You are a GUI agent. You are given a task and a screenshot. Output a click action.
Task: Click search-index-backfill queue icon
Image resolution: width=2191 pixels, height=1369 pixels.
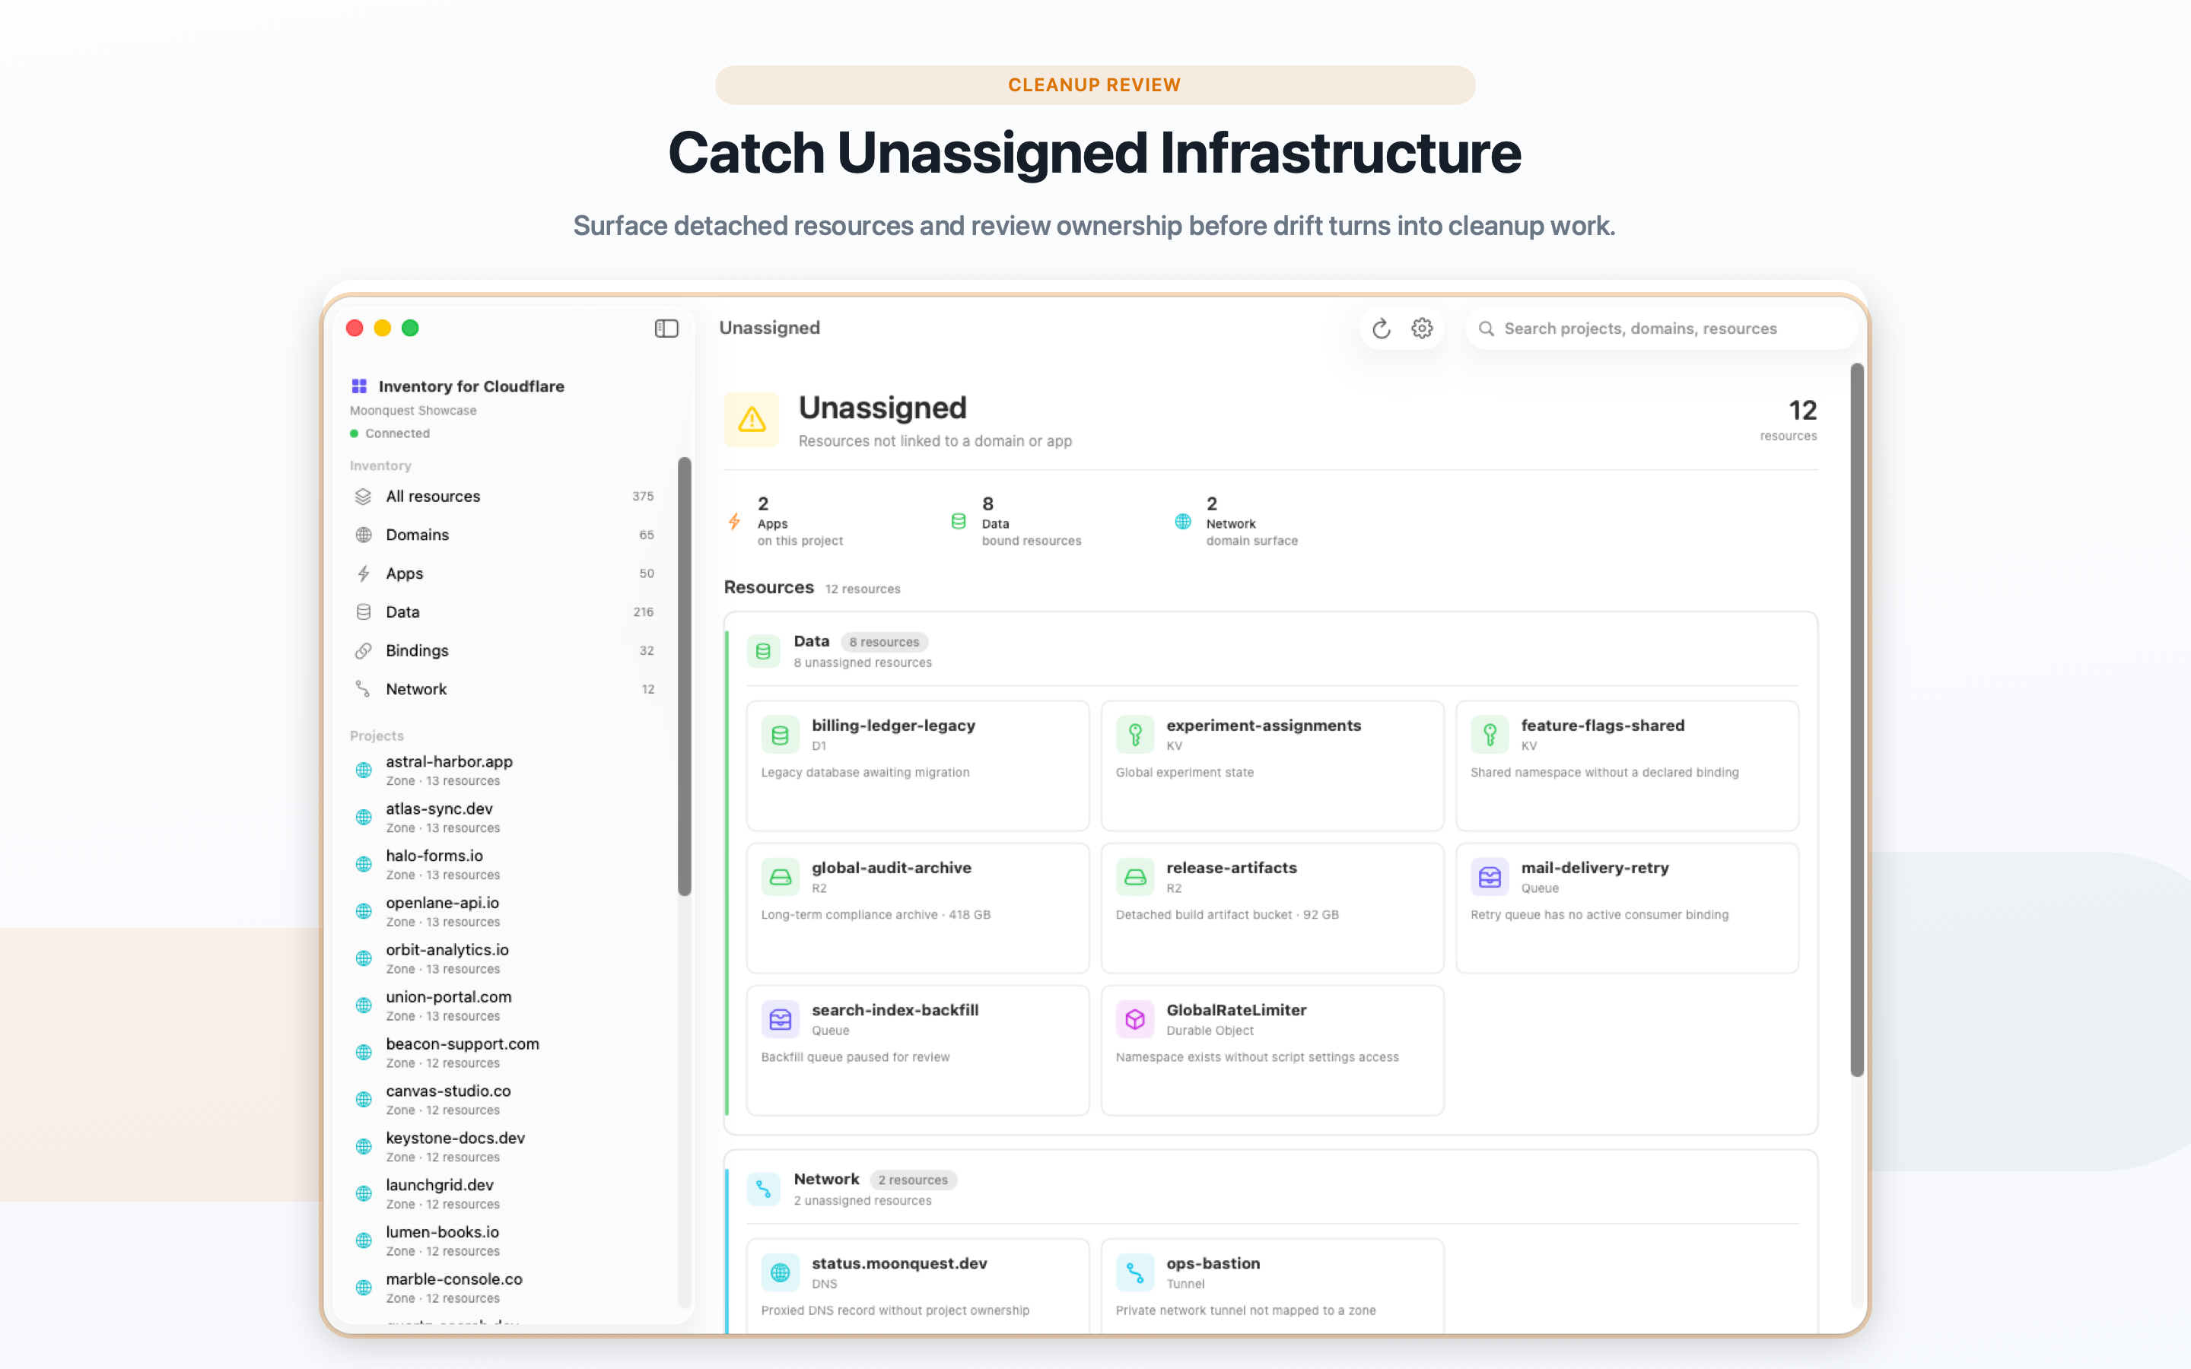(x=780, y=1018)
